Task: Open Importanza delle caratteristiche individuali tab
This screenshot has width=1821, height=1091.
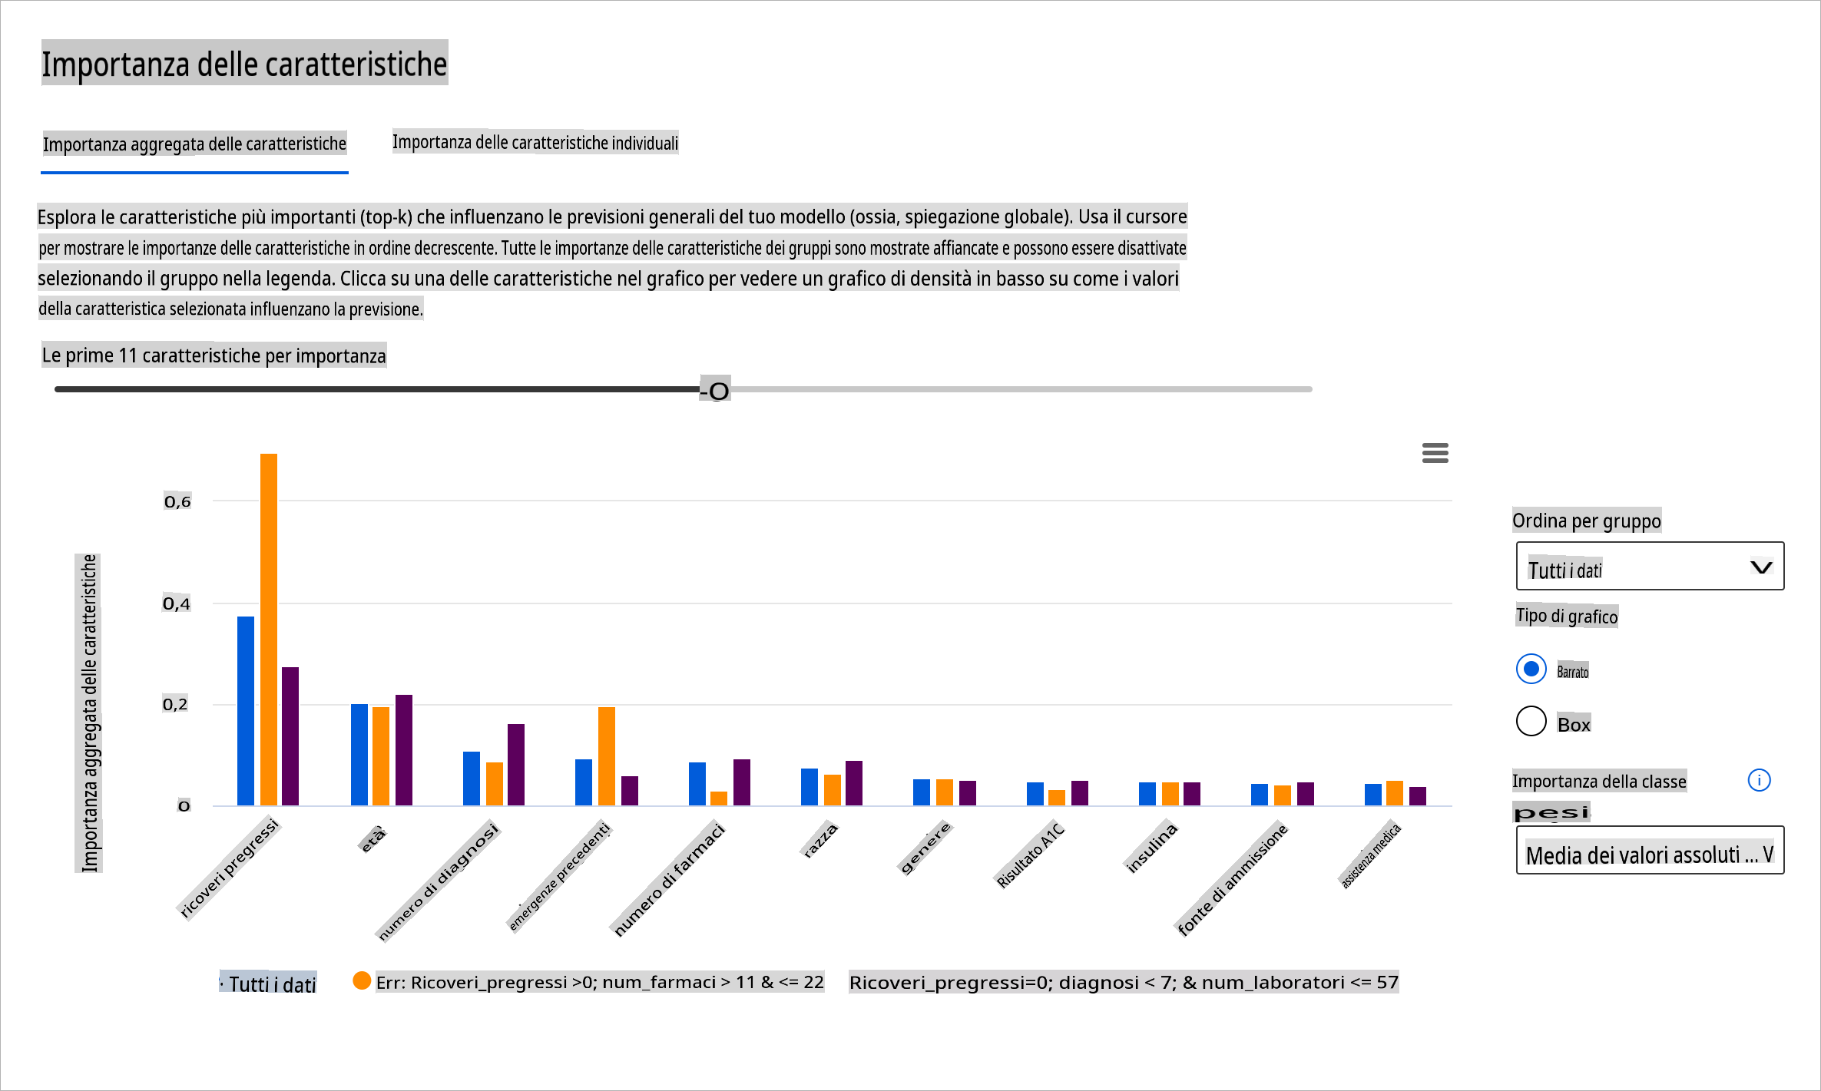Action: (535, 143)
